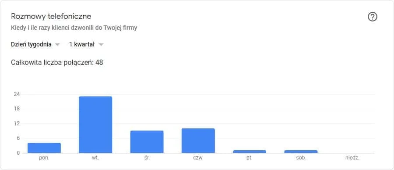Image resolution: width=394 pixels, height=170 pixels.
Task: Open the help question mark icon
Action: (373, 17)
